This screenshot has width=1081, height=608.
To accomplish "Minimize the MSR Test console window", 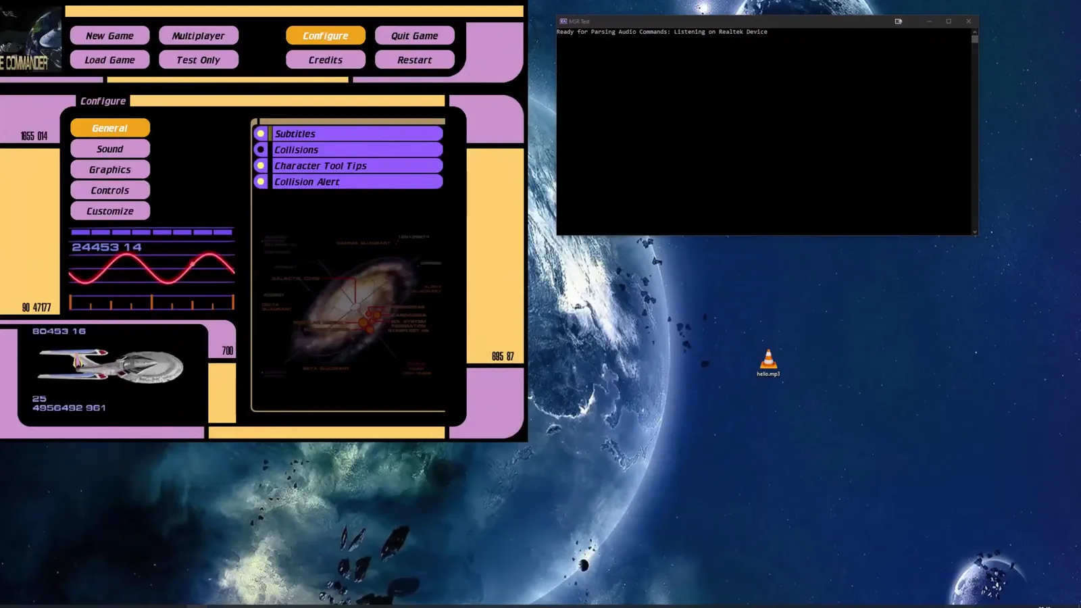I will tap(929, 22).
